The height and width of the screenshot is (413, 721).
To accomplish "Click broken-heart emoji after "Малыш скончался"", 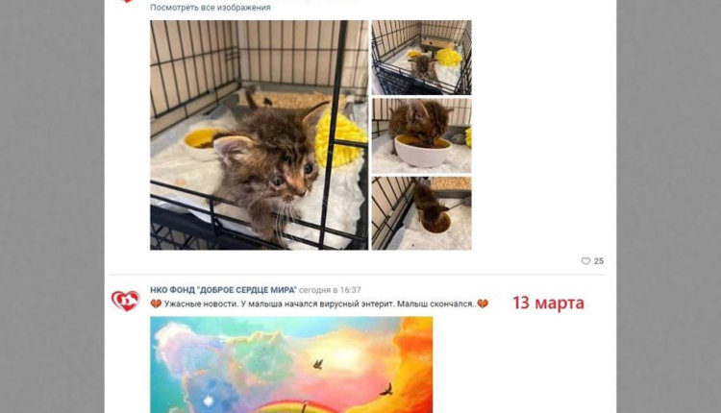I will [483, 304].
